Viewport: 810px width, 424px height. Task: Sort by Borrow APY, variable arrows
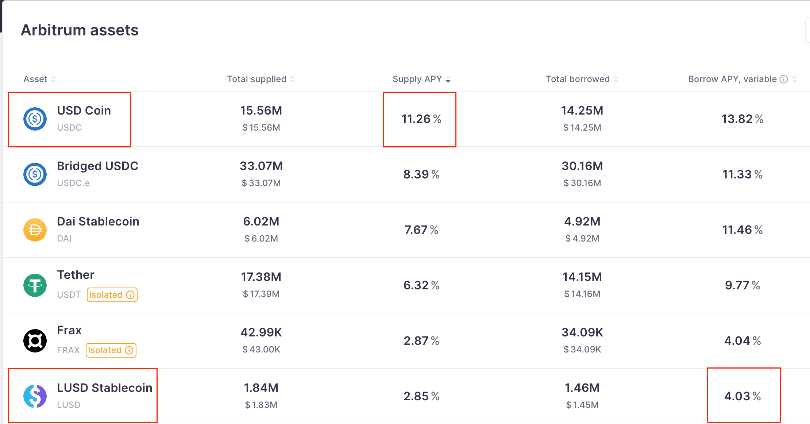(795, 79)
